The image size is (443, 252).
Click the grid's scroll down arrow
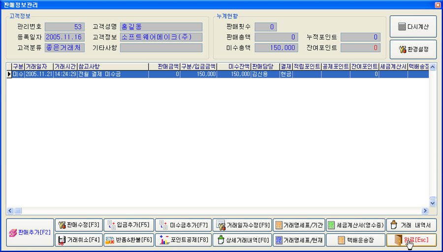(432, 203)
